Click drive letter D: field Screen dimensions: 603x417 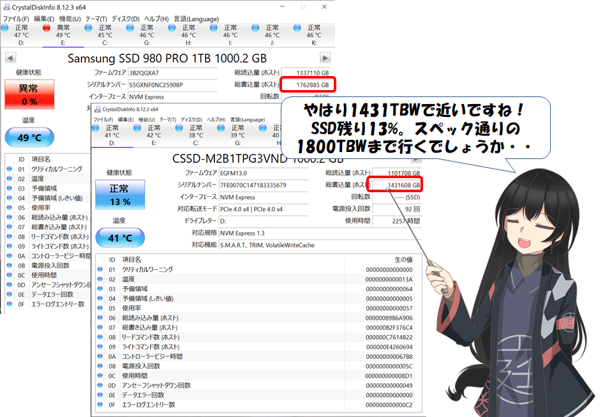[x=264, y=221]
